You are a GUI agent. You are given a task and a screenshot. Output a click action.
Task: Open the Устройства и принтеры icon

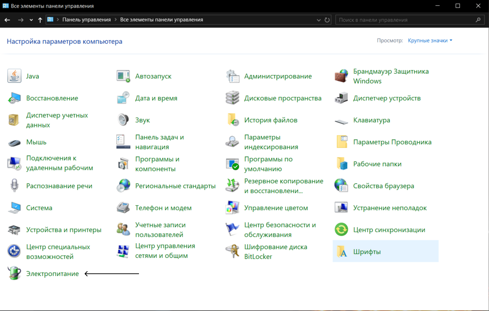tap(14, 230)
